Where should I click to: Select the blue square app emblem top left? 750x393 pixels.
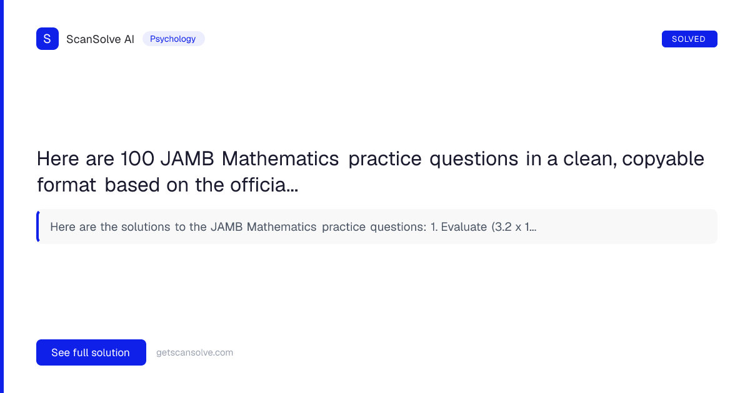point(47,38)
